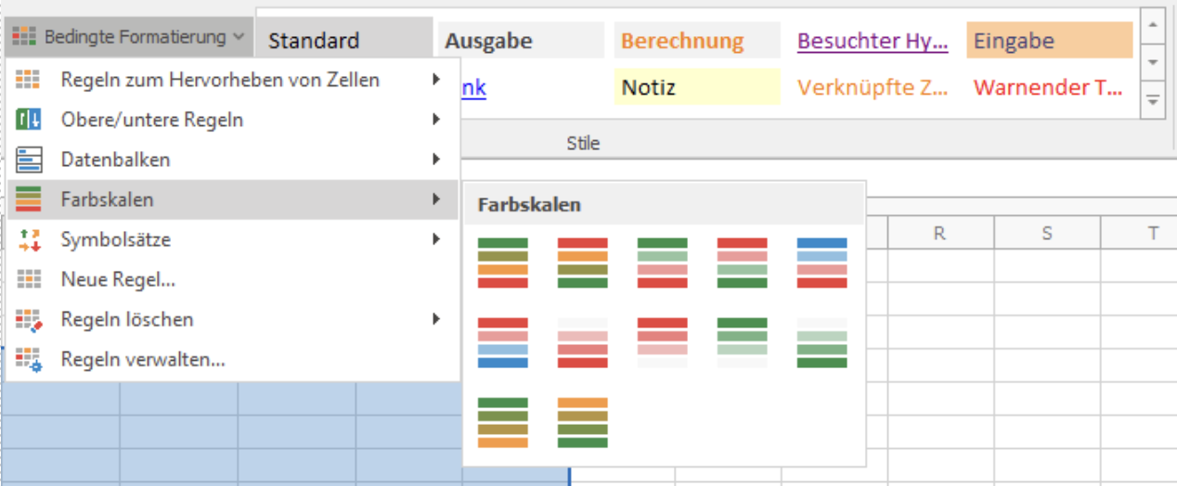Choose Neue Regel... menu entry
The image size is (1177, 486).
[x=233, y=279]
